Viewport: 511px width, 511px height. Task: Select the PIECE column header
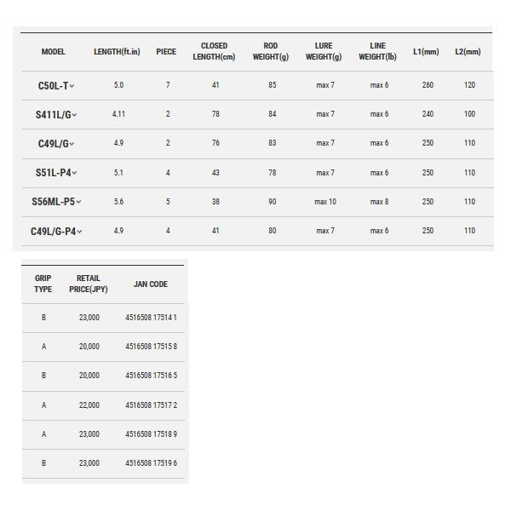(166, 52)
